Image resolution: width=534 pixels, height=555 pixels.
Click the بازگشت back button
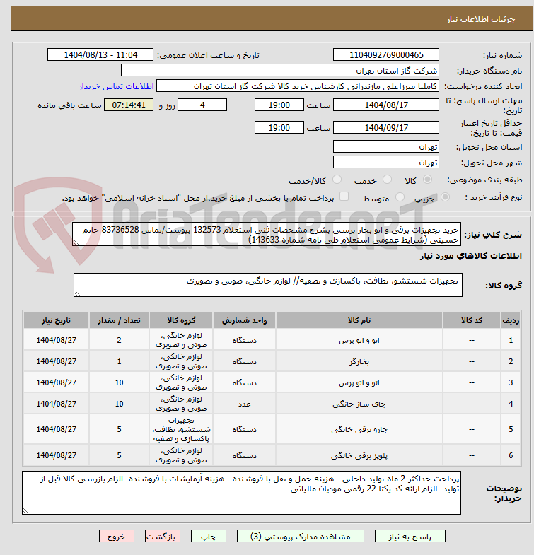coord(162,536)
